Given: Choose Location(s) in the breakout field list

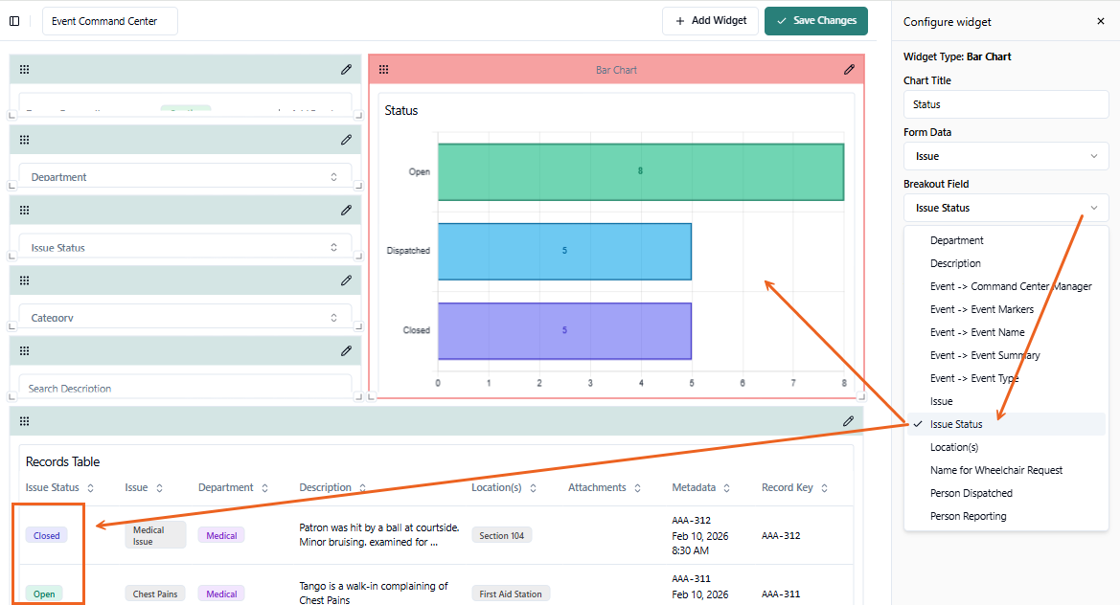Looking at the screenshot, I should point(953,447).
